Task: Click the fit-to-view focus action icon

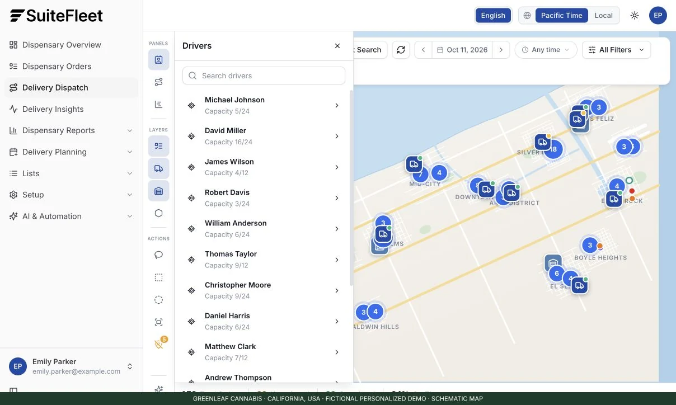Action: pos(158,322)
